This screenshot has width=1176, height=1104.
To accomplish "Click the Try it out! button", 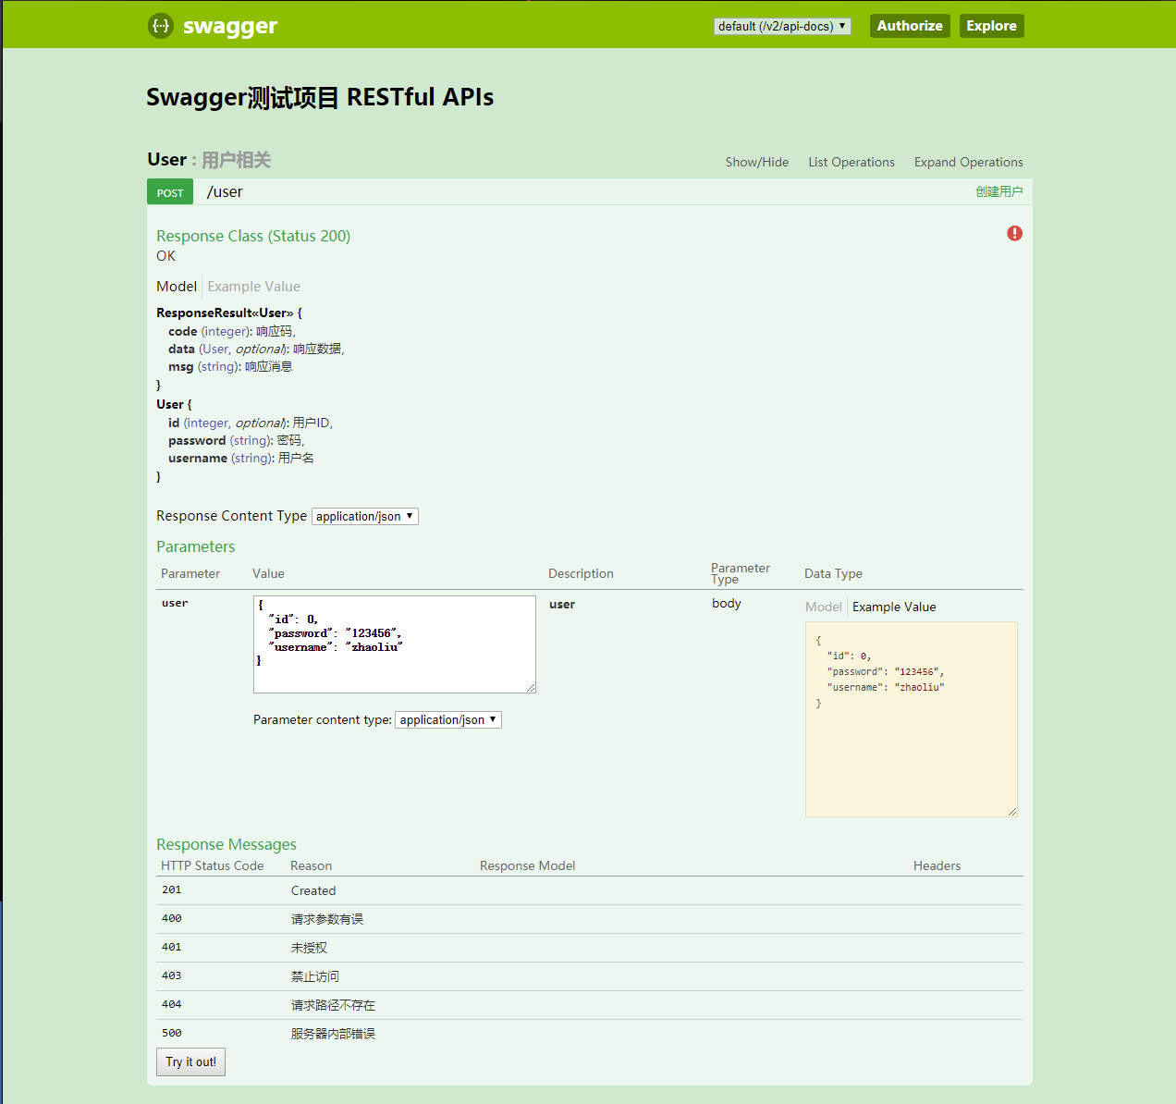I will pyautogui.click(x=190, y=1061).
